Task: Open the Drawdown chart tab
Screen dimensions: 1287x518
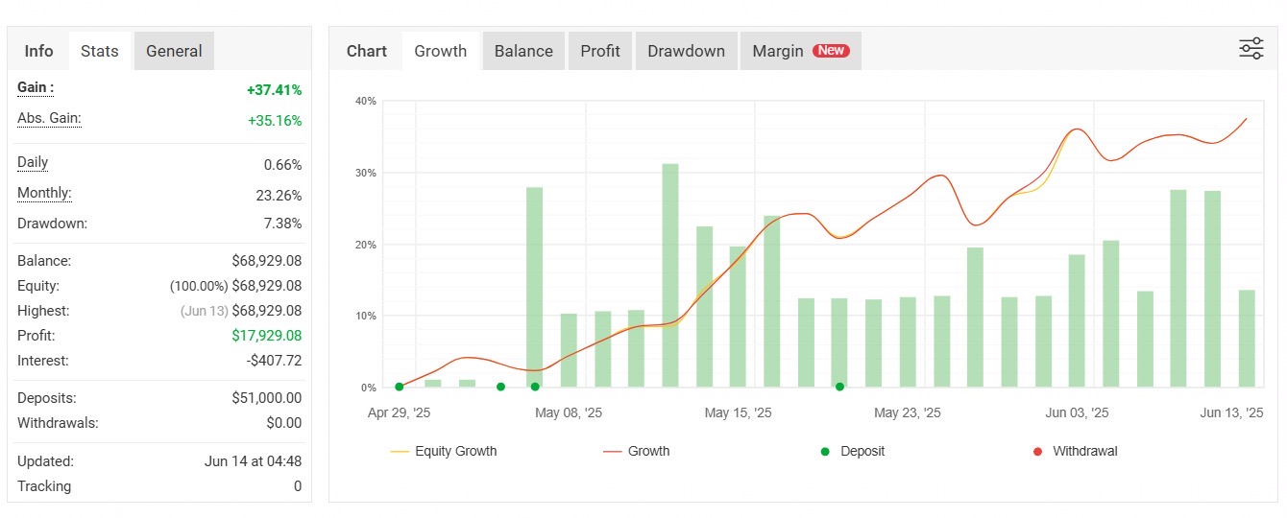Action: click(686, 51)
